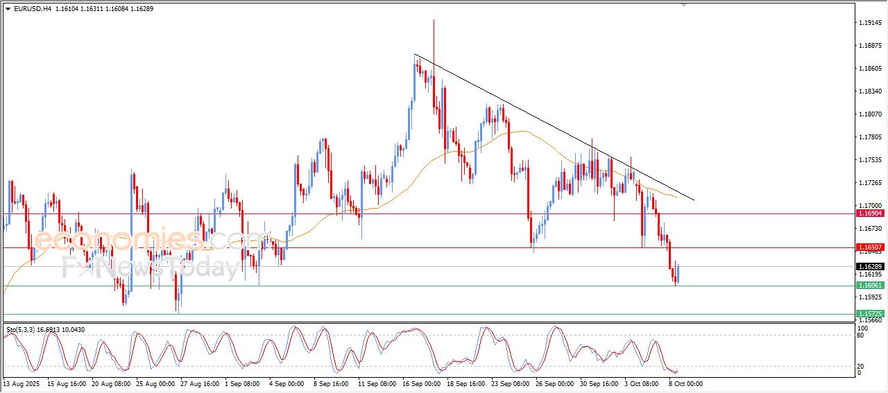Click the EURUSD,H4 symbol title
888x393 pixels.
pyautogui.click(x=32, y=9)
